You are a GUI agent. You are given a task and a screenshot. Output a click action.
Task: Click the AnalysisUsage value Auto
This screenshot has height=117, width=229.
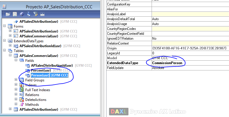[190, 24]
